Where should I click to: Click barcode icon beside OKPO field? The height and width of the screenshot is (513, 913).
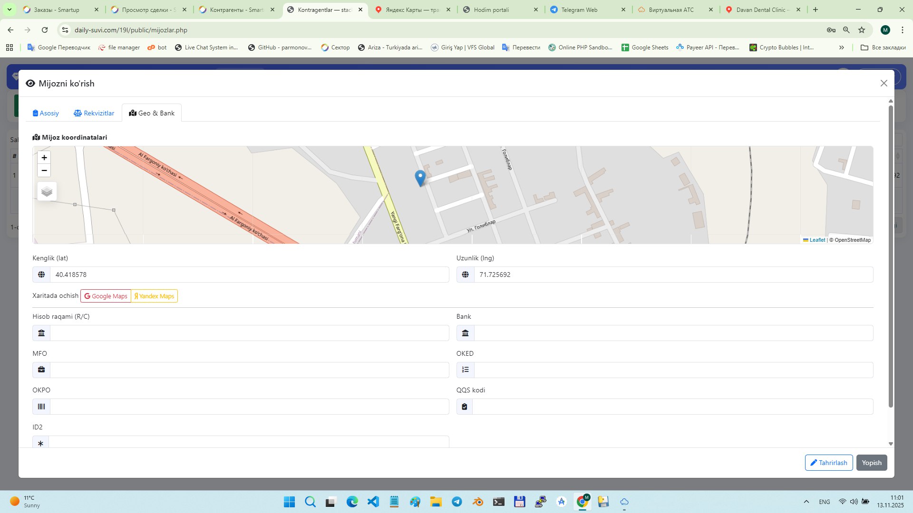41,407
